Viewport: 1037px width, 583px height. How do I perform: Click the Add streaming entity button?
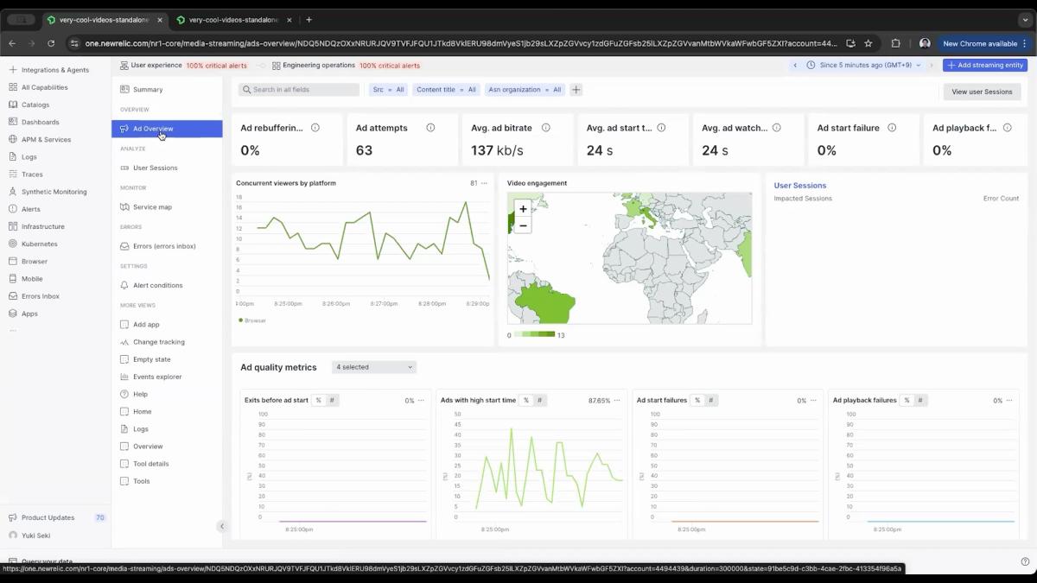[984, 66]
